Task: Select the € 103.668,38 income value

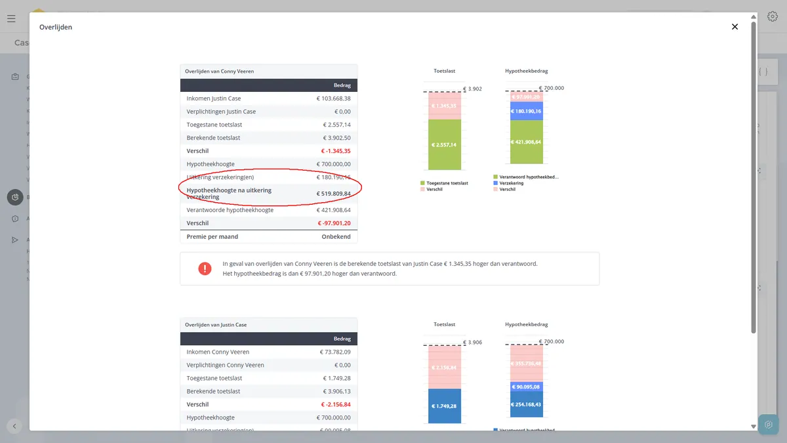Action: pyautogui.click(x=333, y=98)
